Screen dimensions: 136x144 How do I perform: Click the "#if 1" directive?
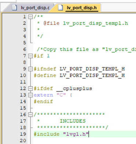click(x=41, y=56)
